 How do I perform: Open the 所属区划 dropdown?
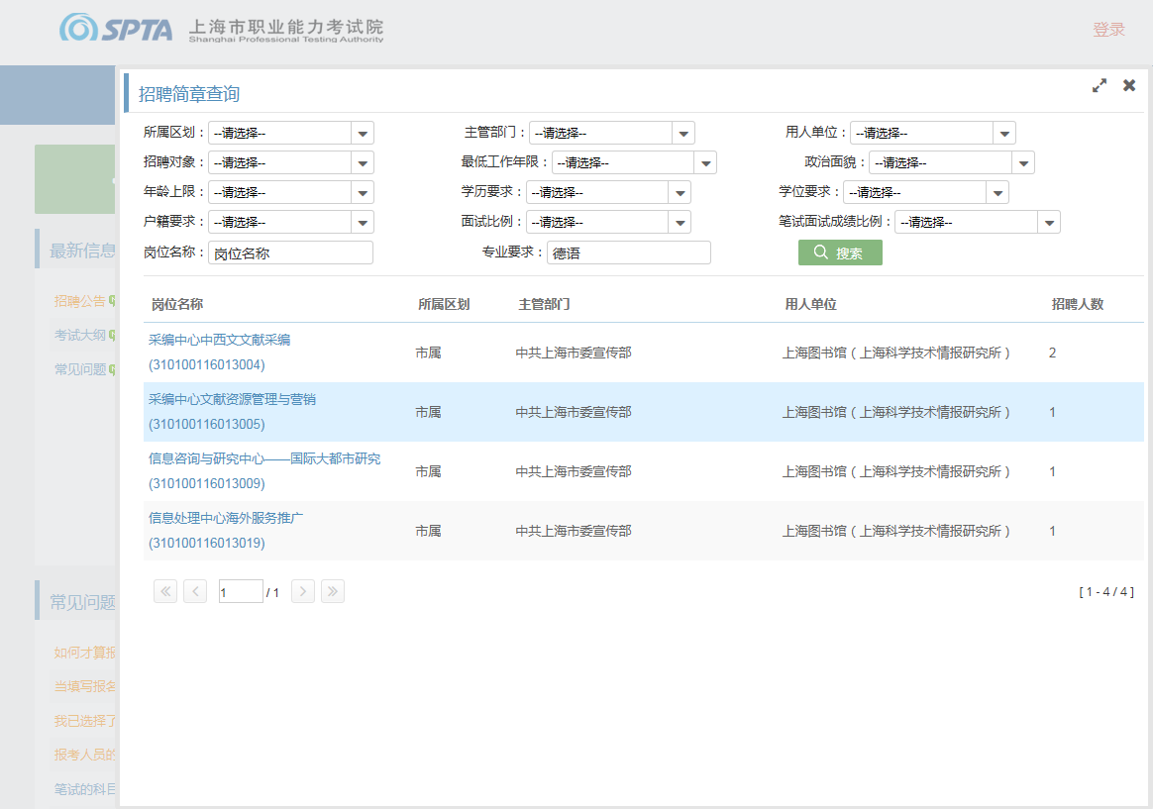click(291, 133)
